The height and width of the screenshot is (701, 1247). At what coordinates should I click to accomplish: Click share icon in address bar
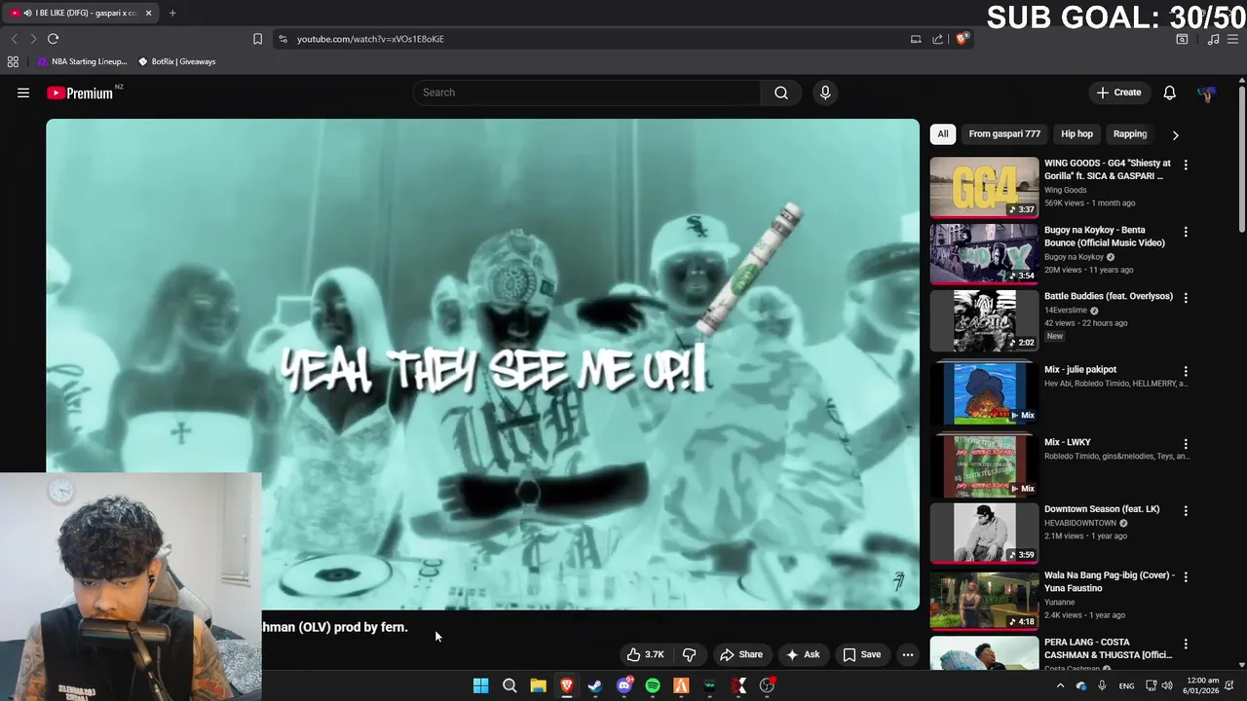tap(937, 39)
